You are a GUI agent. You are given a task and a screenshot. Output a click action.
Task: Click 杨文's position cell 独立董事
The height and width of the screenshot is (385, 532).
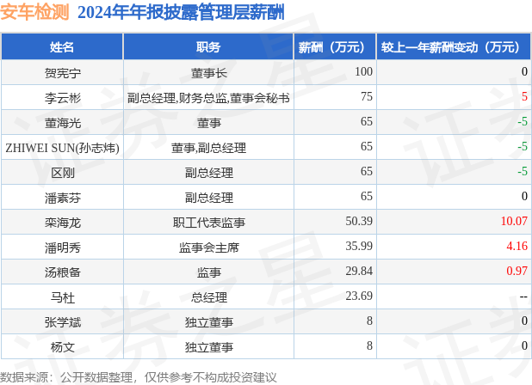click(208, 347)
